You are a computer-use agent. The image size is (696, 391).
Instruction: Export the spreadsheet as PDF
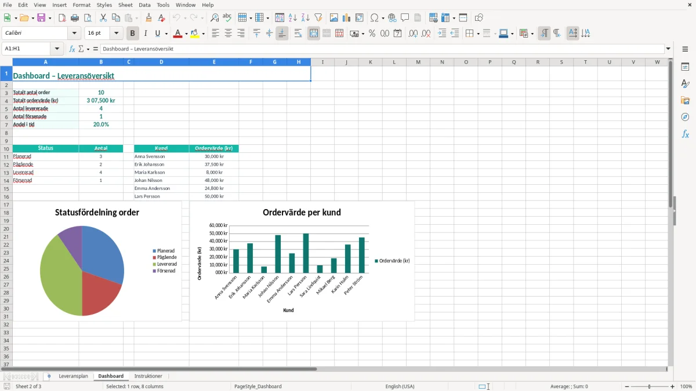click(x=62, y=18)
